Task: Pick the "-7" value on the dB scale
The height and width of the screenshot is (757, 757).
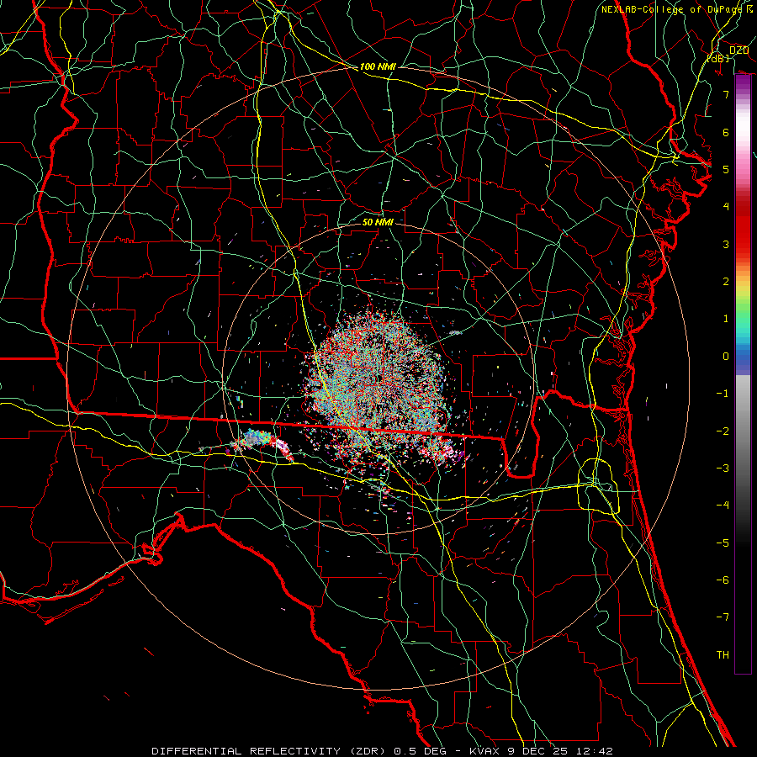Action: click(723, 617)
